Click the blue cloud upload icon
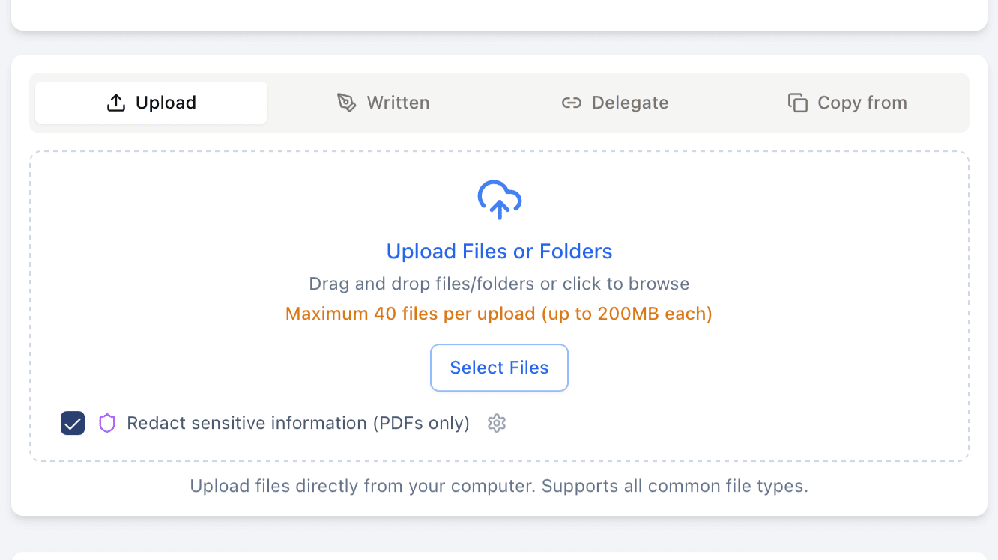 [x=499, y=198]
